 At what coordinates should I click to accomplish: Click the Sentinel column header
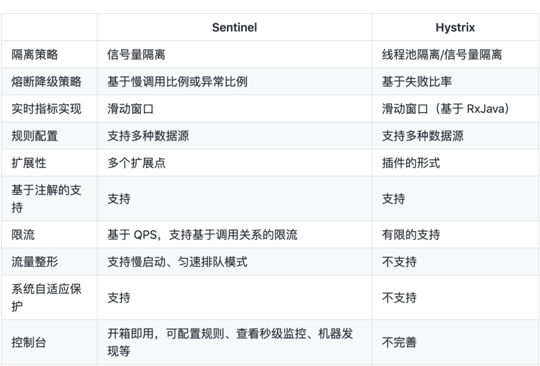point(234,28)
